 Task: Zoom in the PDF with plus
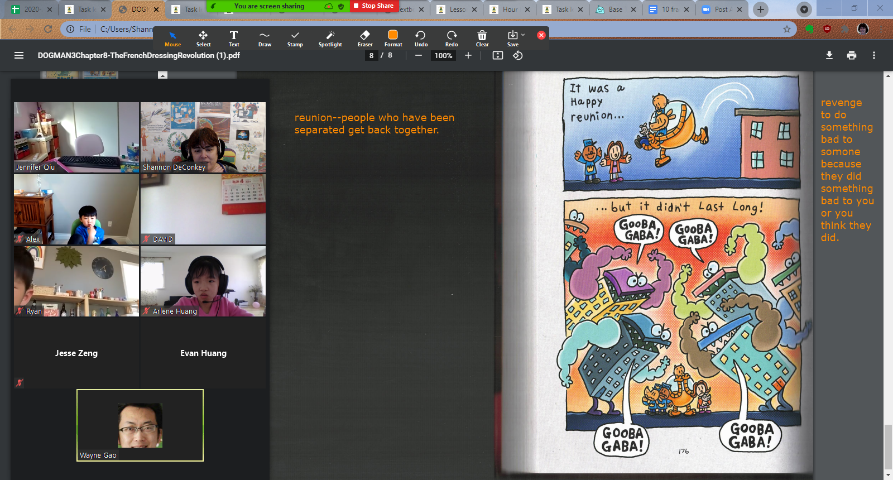point(468,55)
